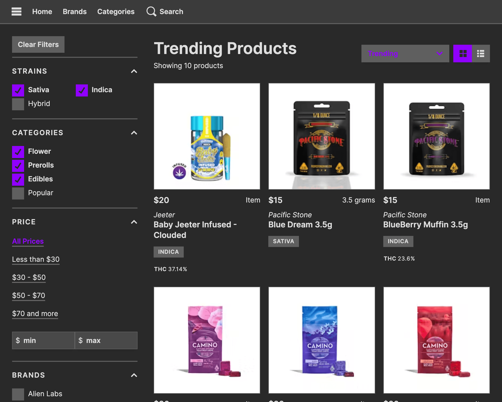502x402 pixels.
Task: Open Blue Dream 3.5g product image
Action: point(322,136)
